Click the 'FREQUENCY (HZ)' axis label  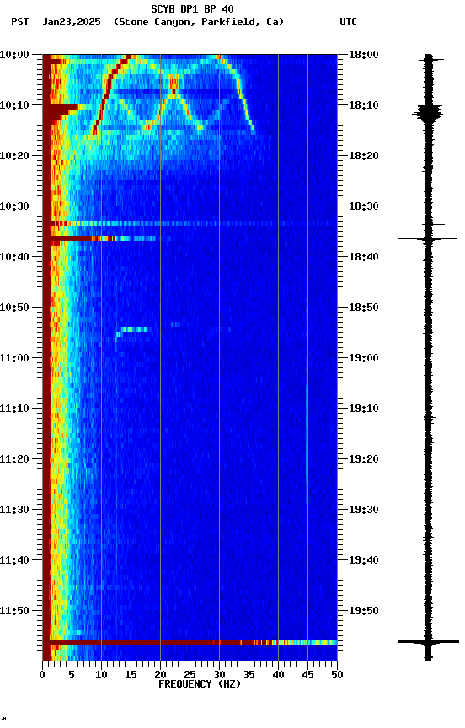pyautogui.click(x=200, y=684)
